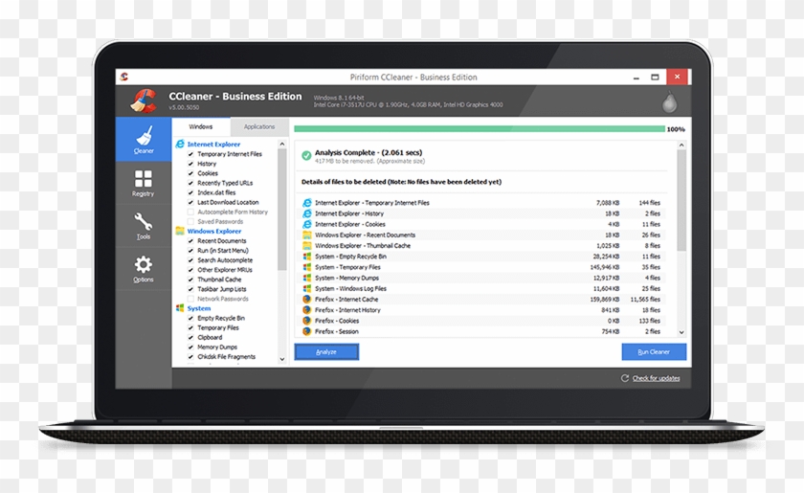Viewport: 804px width, 493px height.
Task: Toggle Taskbar Jump Lists checkbox
Action: tap(190, 289)
